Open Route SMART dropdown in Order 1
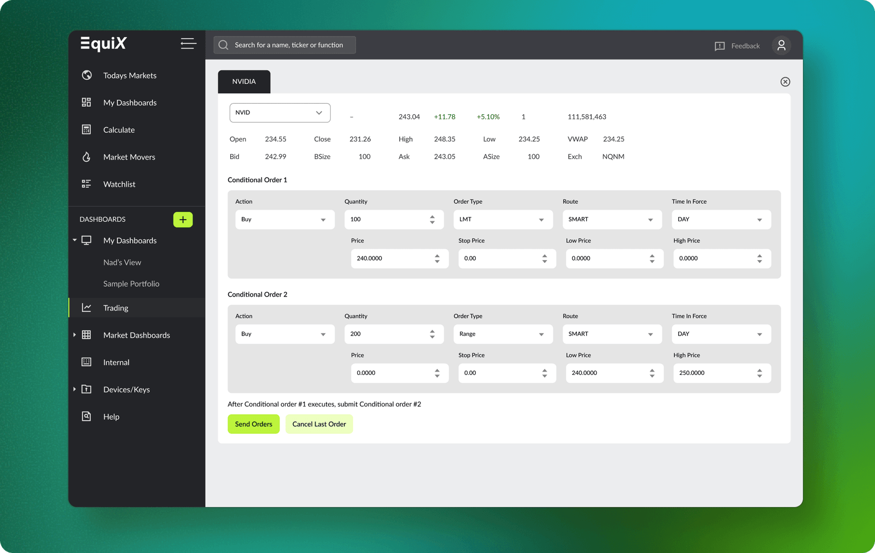The image size is (875, 553). point(612,220)
